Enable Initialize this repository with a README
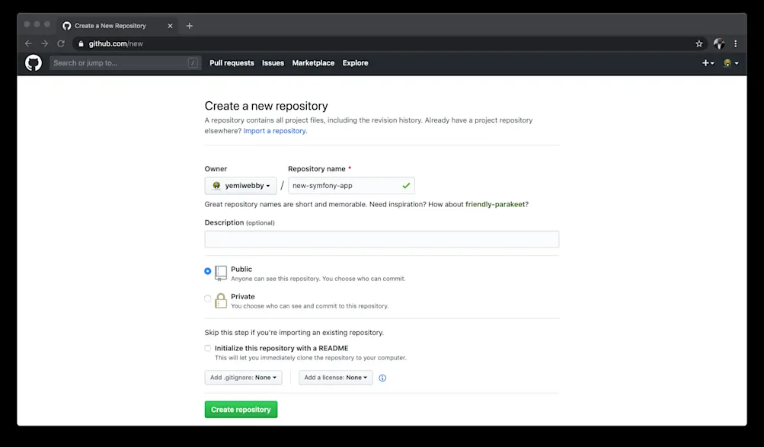Image resolution: width=764 pixels, height=447 pixels. [x=206, y=347]
